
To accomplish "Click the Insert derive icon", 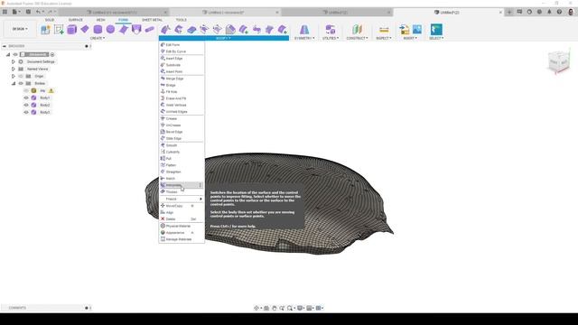I will point(405,30).
